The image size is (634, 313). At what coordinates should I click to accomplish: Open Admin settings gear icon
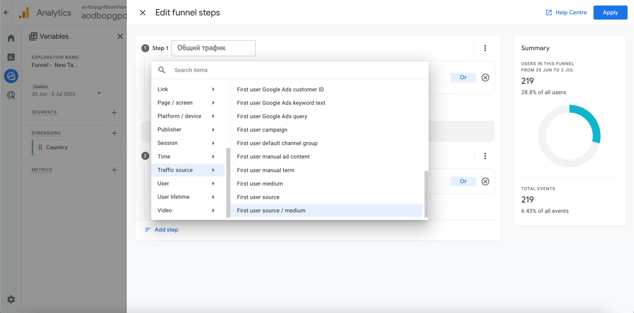point(11,299)
